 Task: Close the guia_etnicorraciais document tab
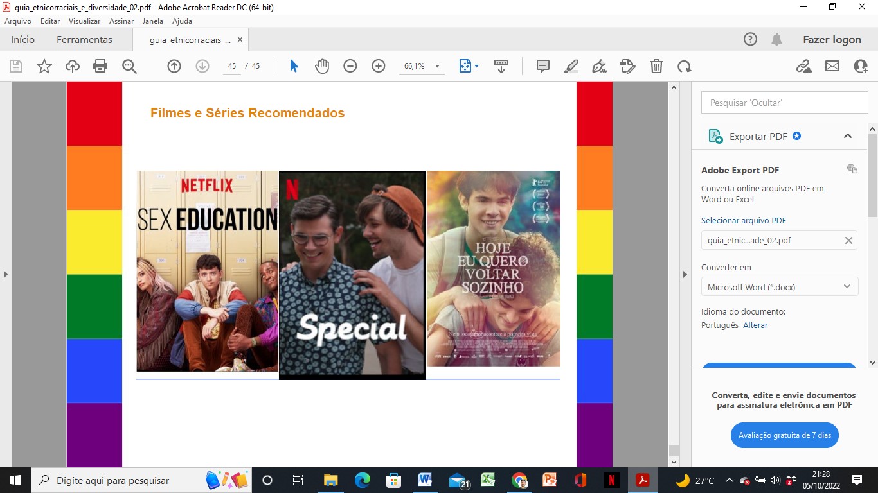tap(240, 40)
